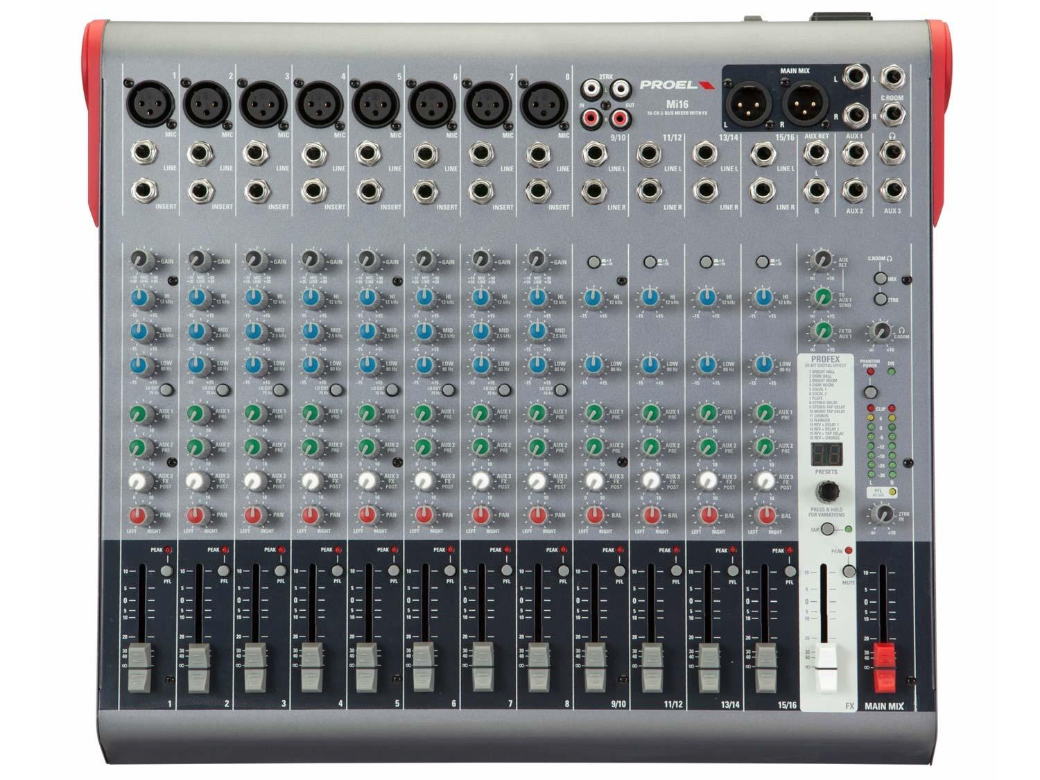The width and height of the screenshot is (1040, 780).
Task: Enable the LO CUT button on channel 2
Action: tap(223, 390)
